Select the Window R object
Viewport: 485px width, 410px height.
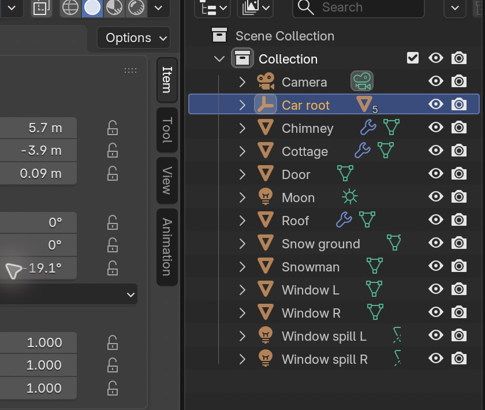click(311, 313)
